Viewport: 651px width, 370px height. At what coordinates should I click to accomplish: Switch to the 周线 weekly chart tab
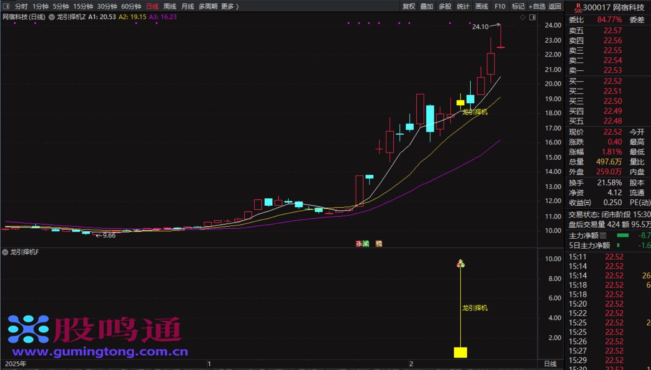coord(169,6)
